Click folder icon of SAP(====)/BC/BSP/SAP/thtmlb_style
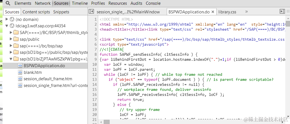This screenshot has width=290, height=124. point(16,32)
